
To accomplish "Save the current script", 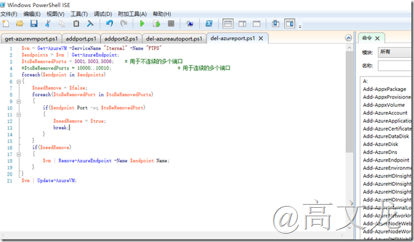I will pyautogui.click(x=34, y=24).
